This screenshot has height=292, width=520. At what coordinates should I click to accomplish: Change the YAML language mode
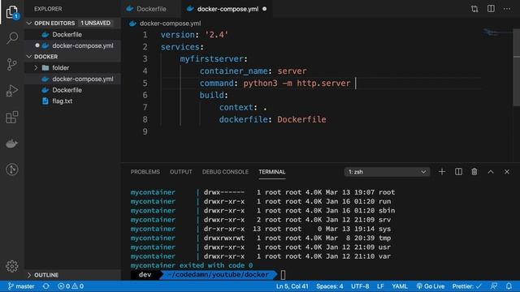point(400,286)
